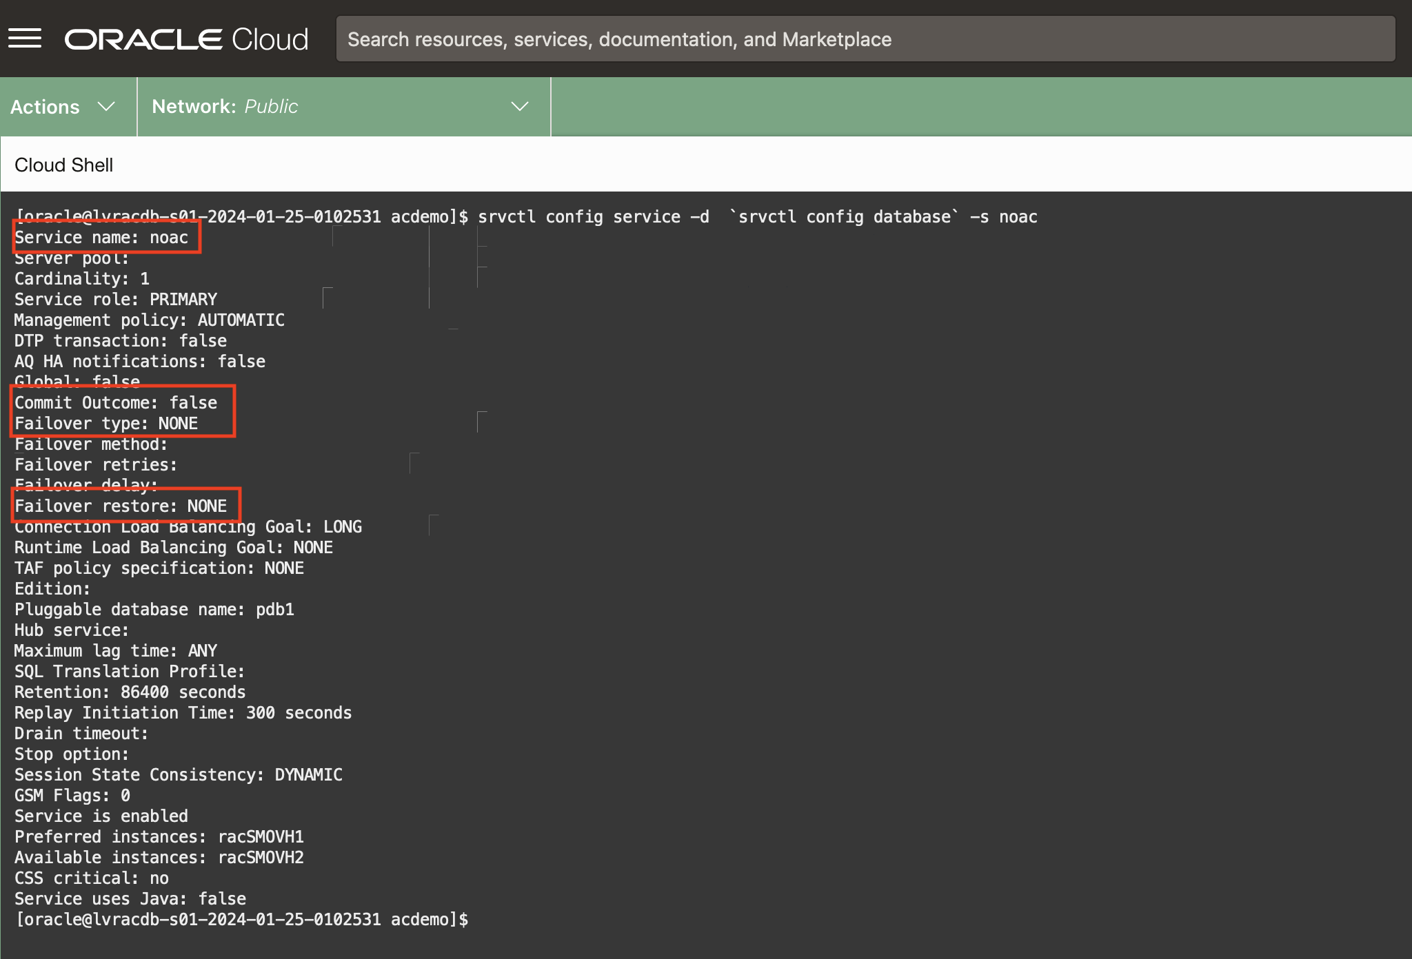
Task: Click the Retention: 86400 seconds line
Action: 130,692
